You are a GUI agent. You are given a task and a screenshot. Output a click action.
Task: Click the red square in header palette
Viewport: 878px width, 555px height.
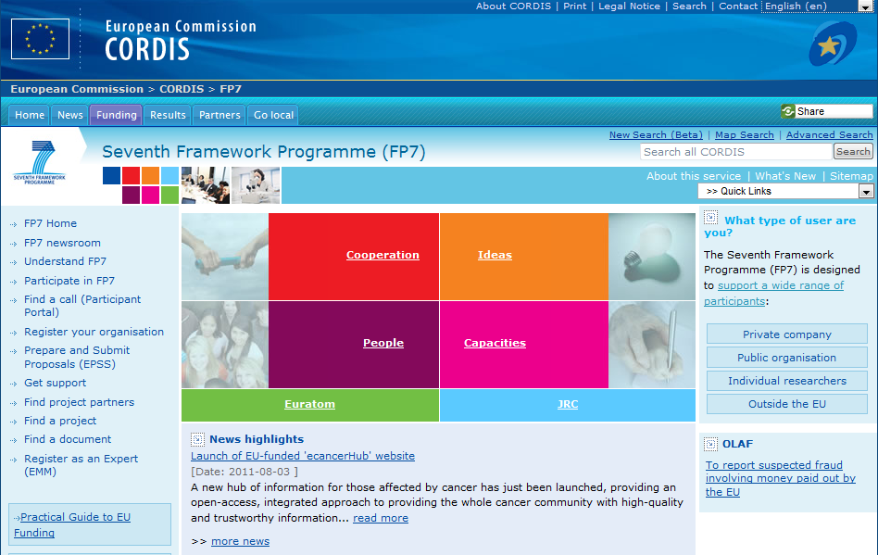click(x=131, y=175)
